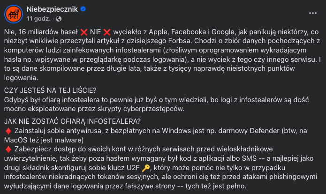Click the red diamond bullet before "Zainstaluj"
Image resolution: width=326 pixels, height=194 pixels.
(8, 131)
